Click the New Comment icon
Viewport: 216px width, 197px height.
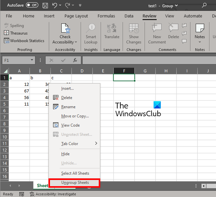coord(157,28)
